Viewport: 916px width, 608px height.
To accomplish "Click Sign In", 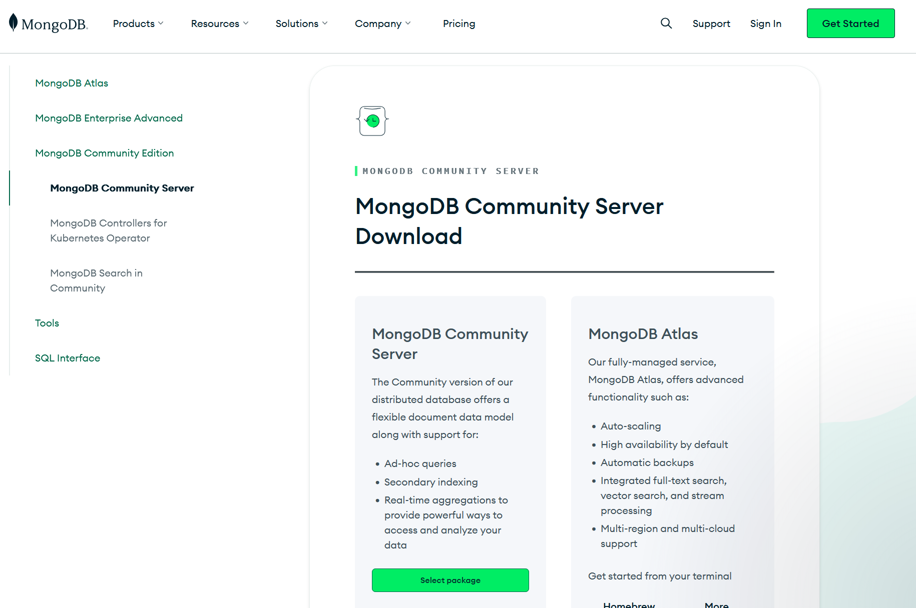I will 765,23.
